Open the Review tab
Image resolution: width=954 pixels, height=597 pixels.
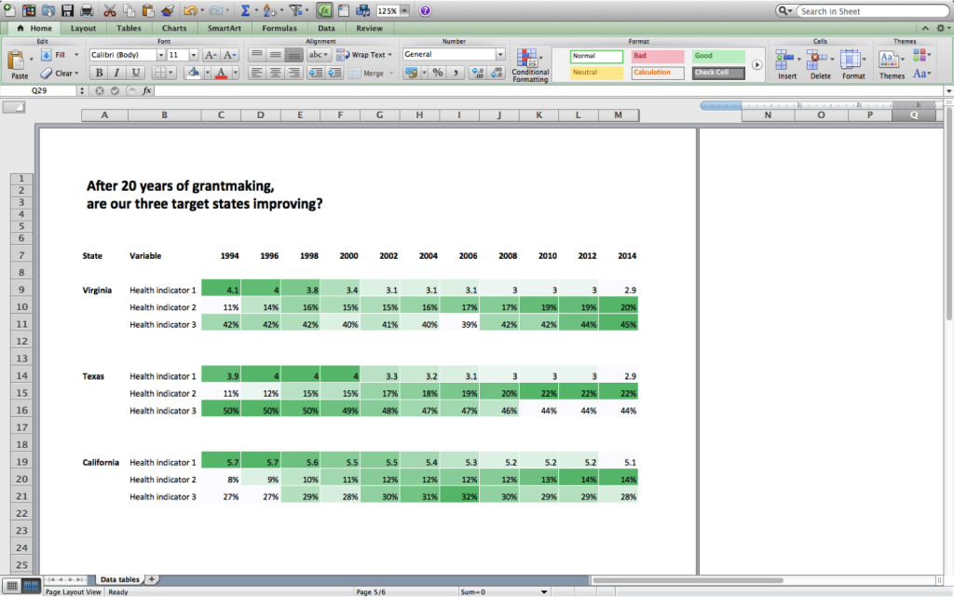point(369,28)
